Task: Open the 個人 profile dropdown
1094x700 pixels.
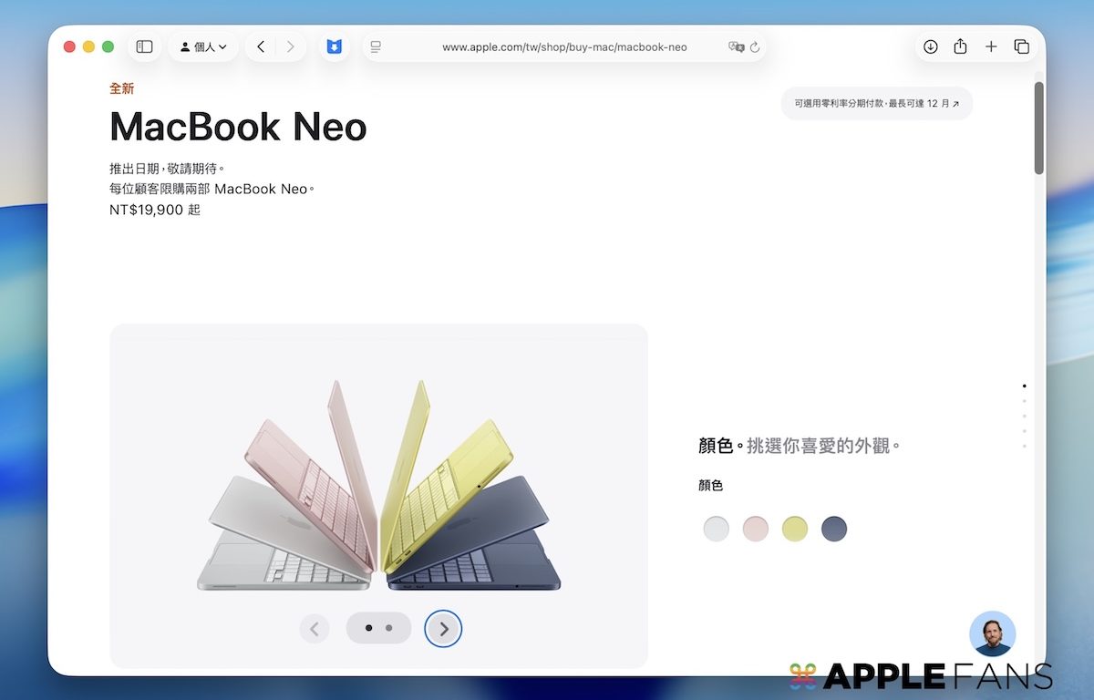Action: (203, 46)
